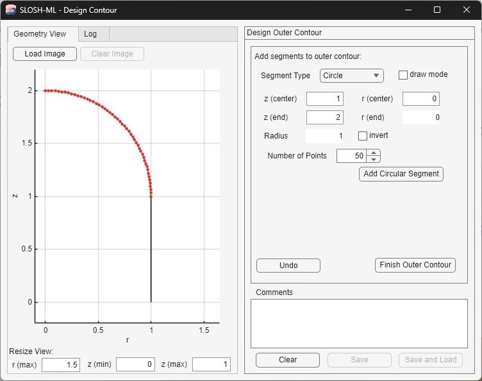The image size is (482, 381).
Task: Click the r (max) resize field
Action: pyautogui.click(x=61, y=365)
